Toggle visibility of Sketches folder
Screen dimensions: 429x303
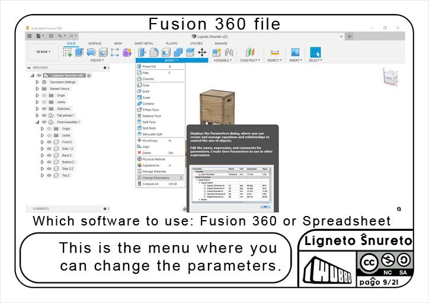[x=44, y=109]
